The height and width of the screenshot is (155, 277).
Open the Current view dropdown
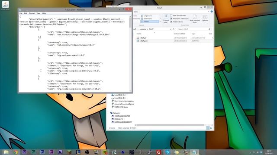coord(166,19)
